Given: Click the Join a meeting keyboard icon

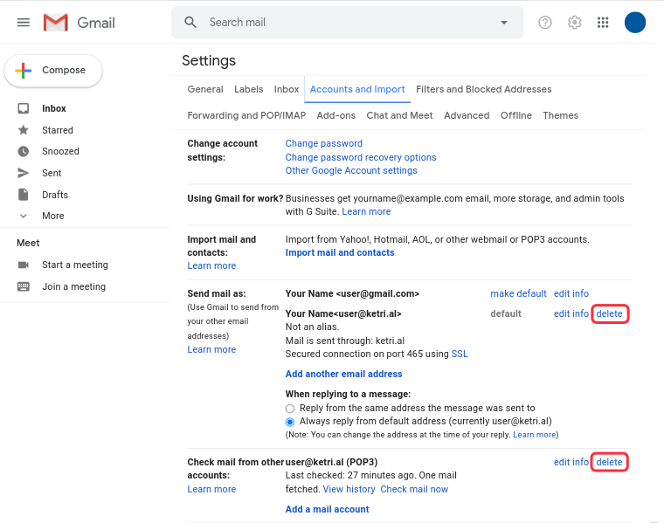Looking at the screenshot, I should coord(24,286).
